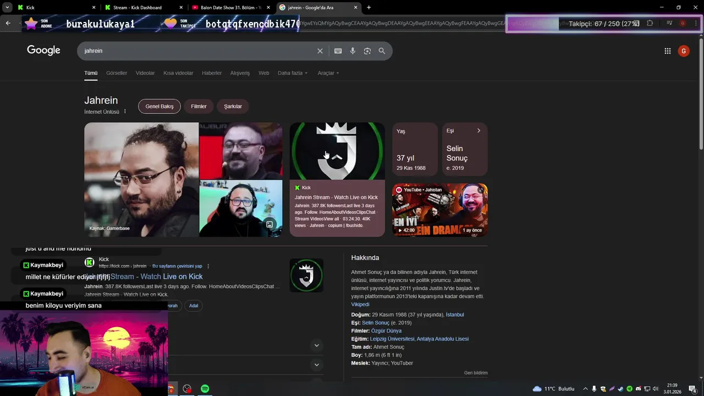
Task: Open the Kick Jahrein Stream card
Action: (337, 180)
